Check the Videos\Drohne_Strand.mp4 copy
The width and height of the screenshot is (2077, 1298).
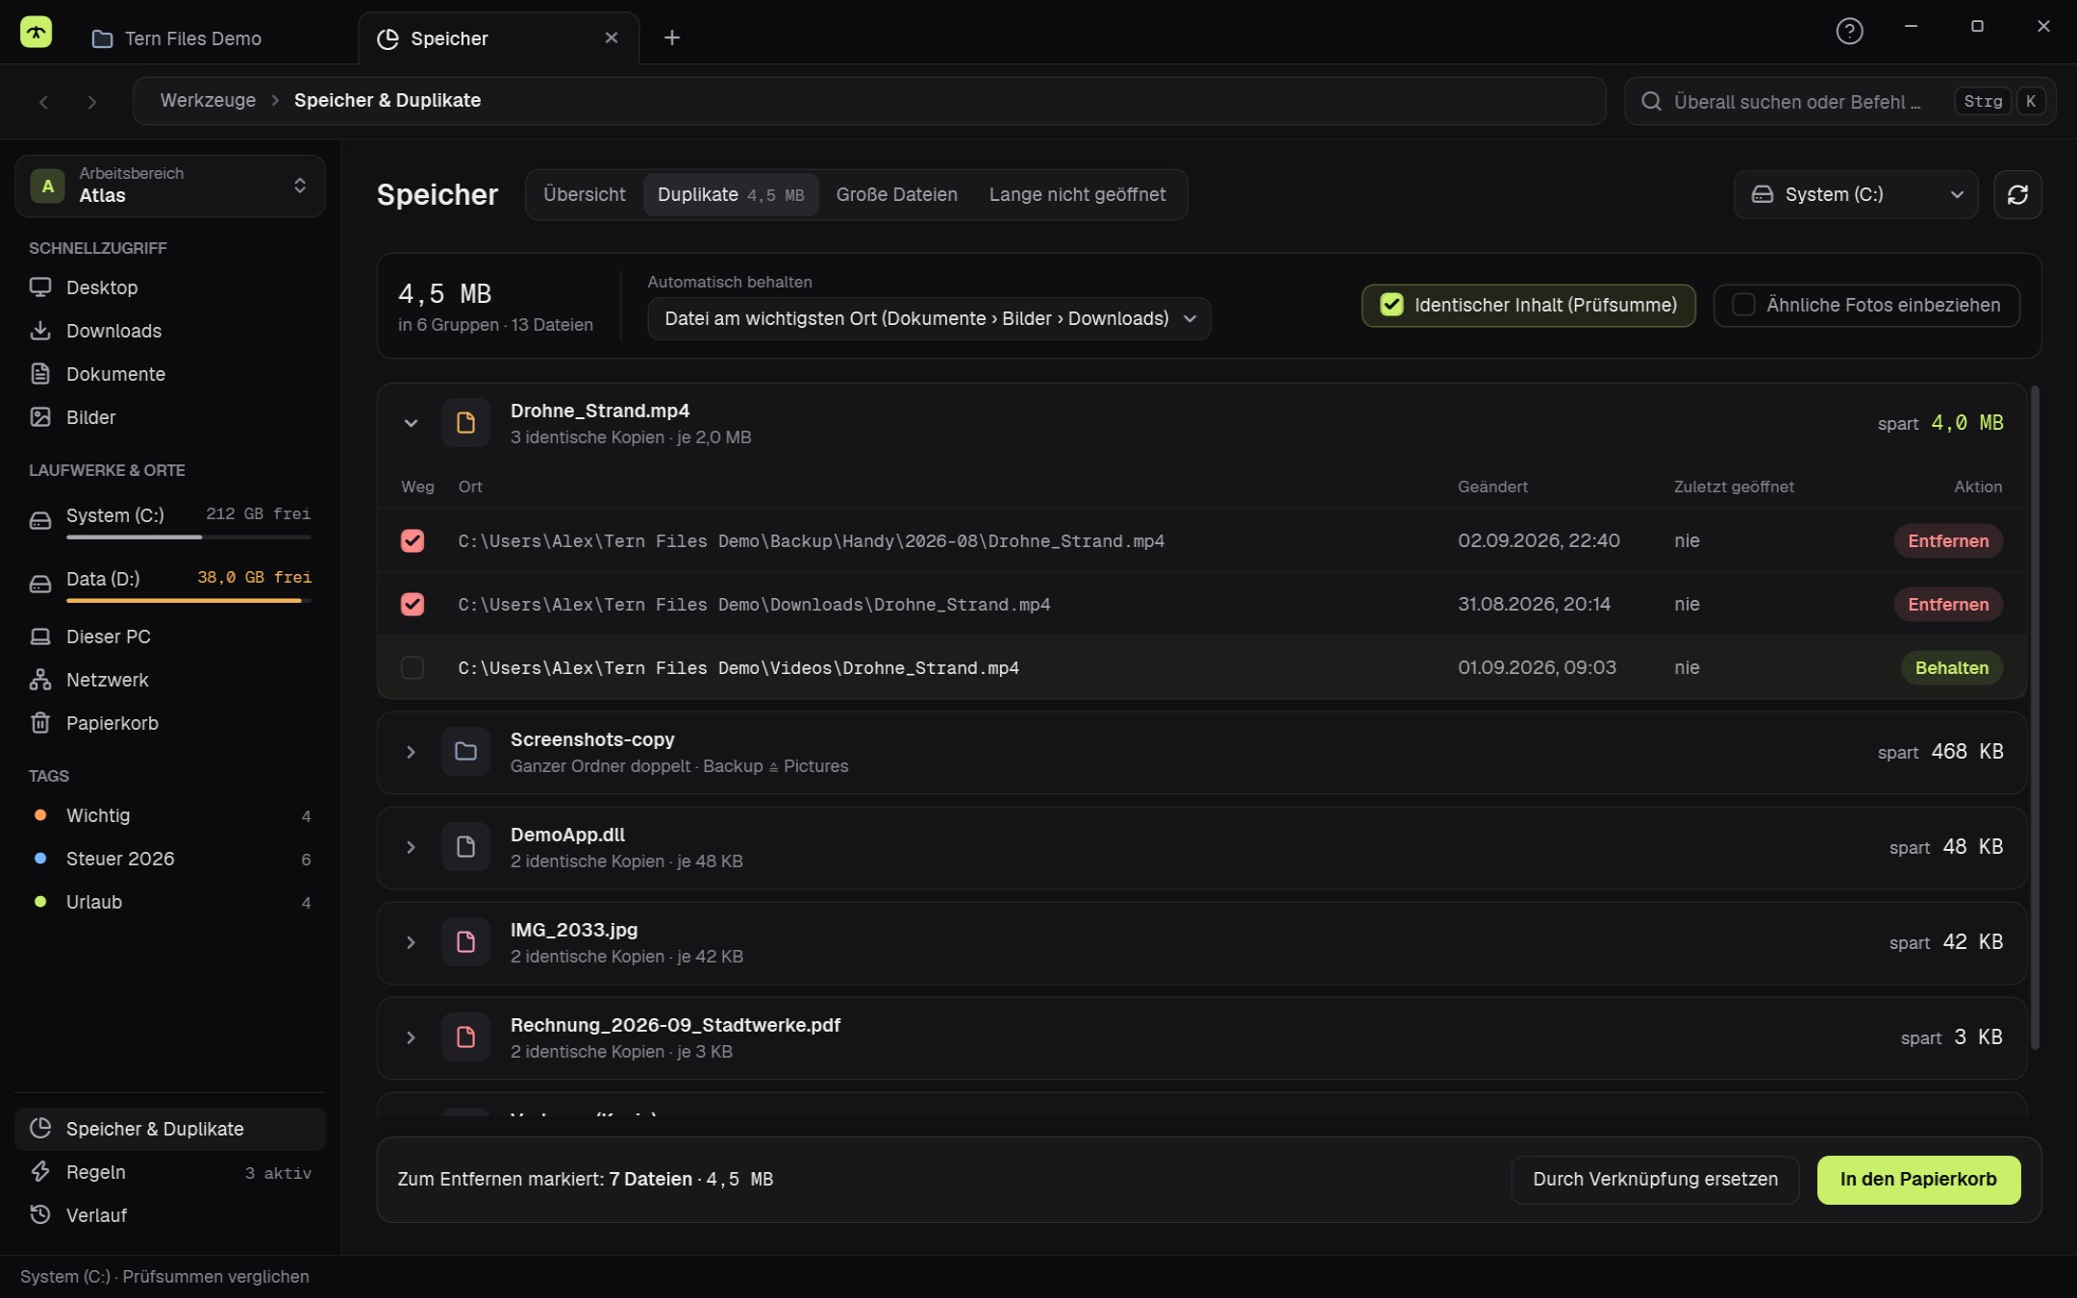pos(413,667)
